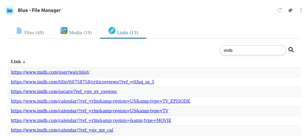Open the calendar link ending in type=TV
The image size is (308, 140).
(x=90, y=110)
